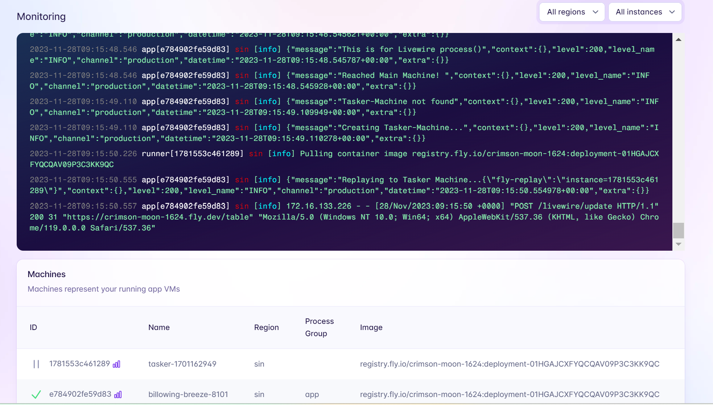Open the All instances dropdown
The image size is (713, 405).
(x=645, y=12)
